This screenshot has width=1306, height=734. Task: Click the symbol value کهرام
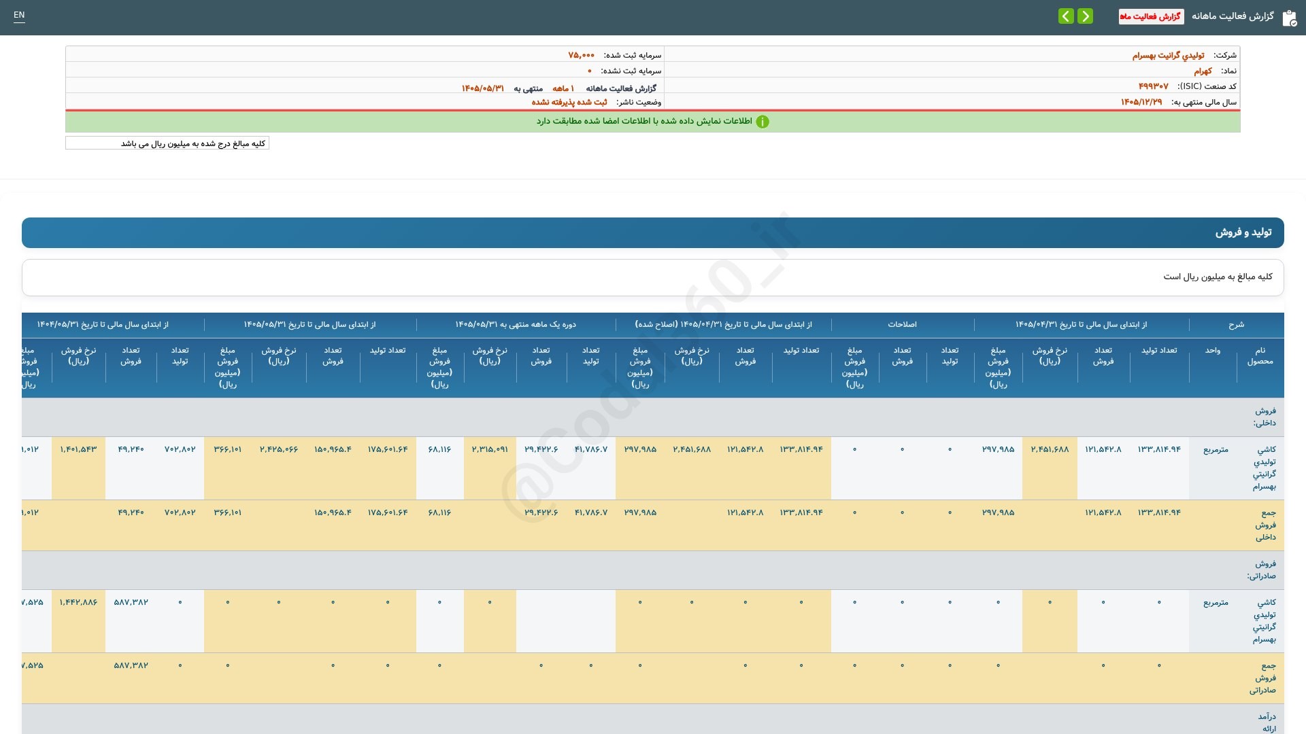1203,71
